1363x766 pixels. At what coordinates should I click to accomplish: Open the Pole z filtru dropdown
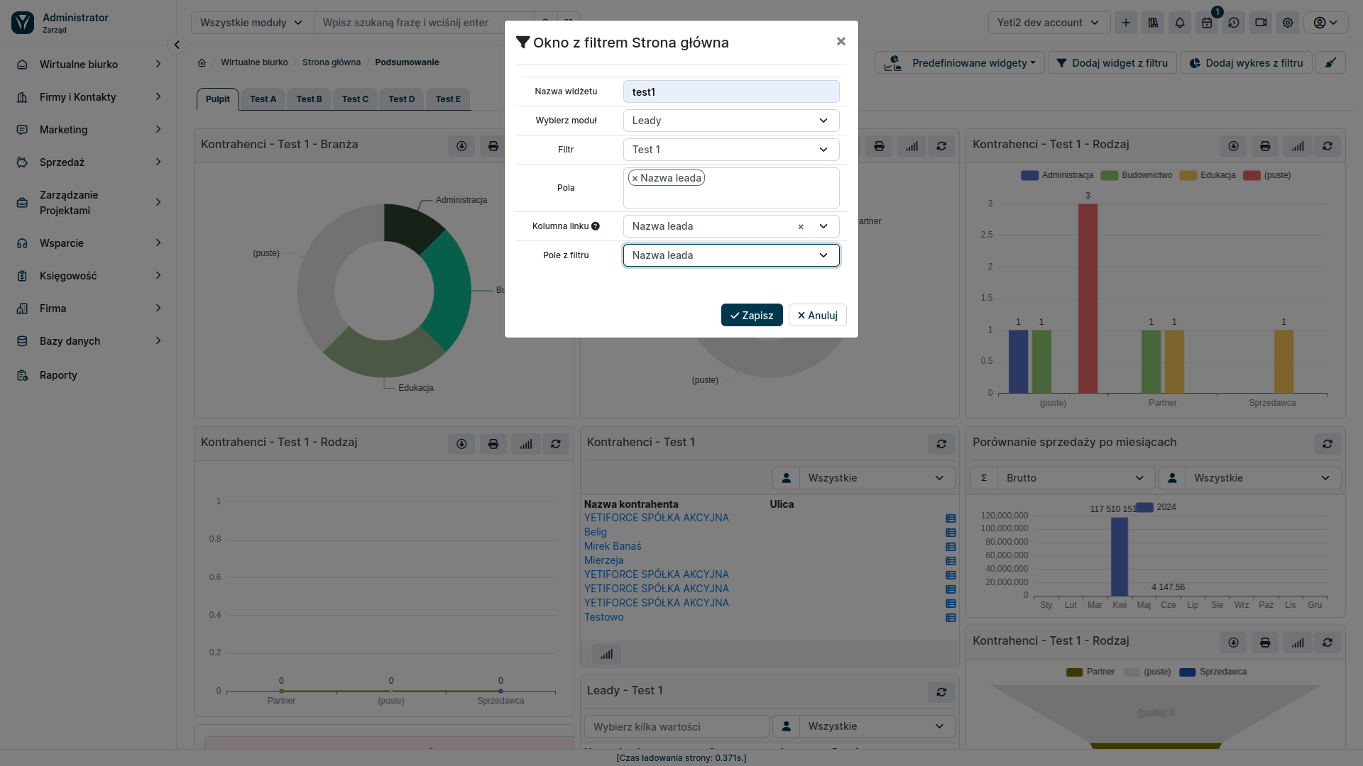tap(731, 255)
